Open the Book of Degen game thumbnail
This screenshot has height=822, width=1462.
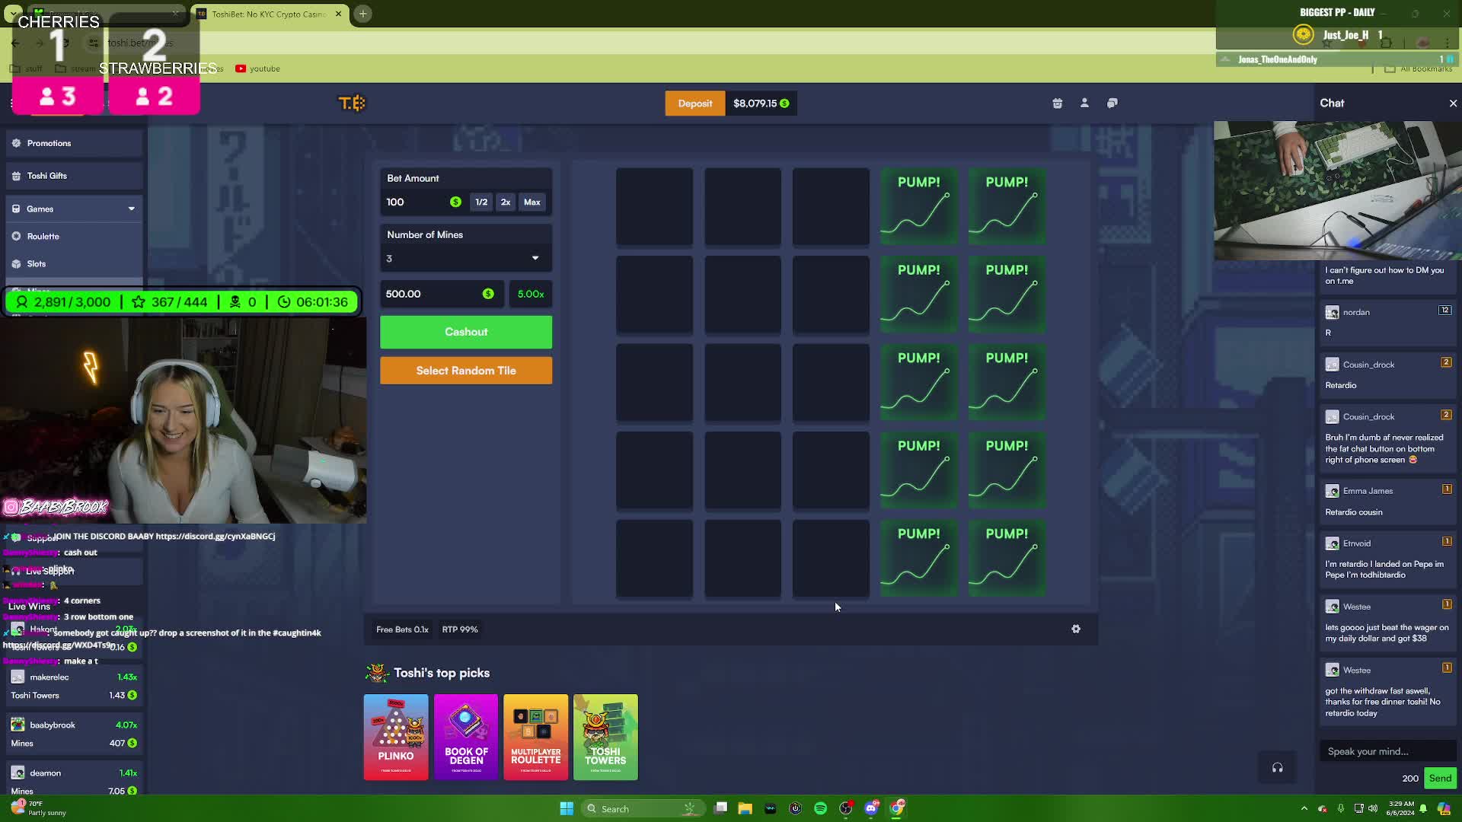466,738
